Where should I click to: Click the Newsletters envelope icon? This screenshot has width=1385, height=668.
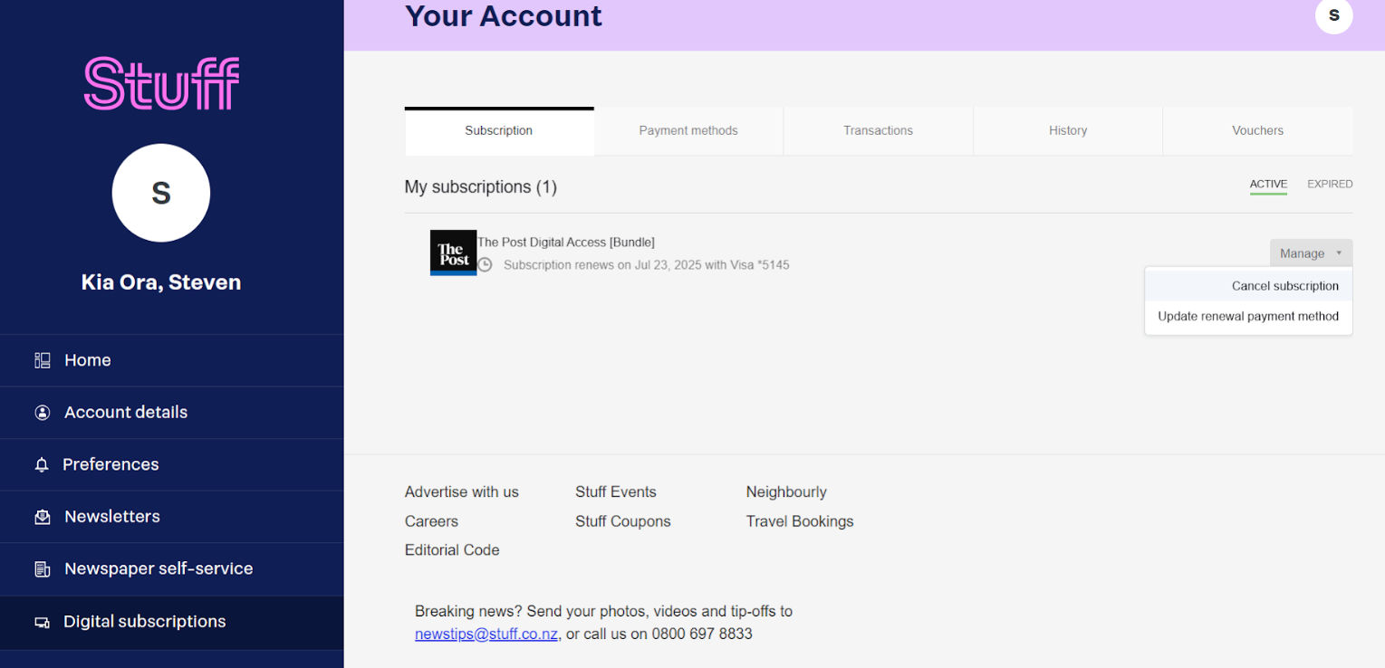pos(43,517)
